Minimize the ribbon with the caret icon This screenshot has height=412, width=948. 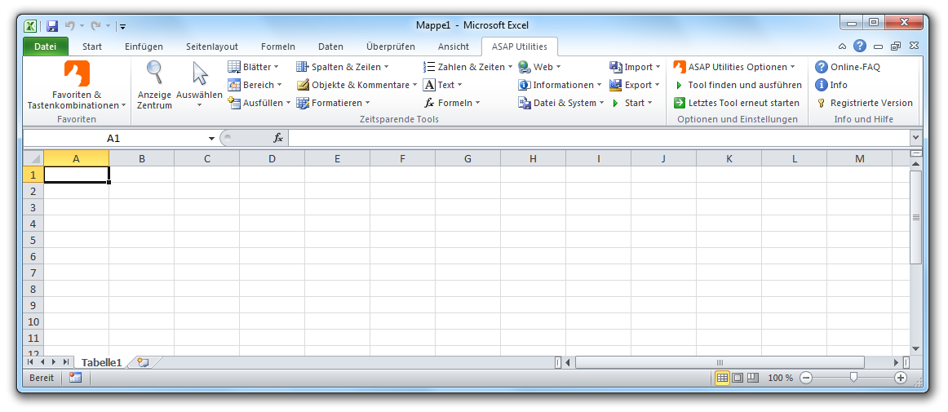(x=842, y=47)
